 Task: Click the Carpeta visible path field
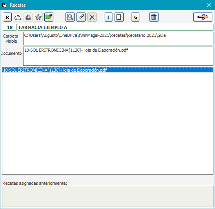(118, 39)
